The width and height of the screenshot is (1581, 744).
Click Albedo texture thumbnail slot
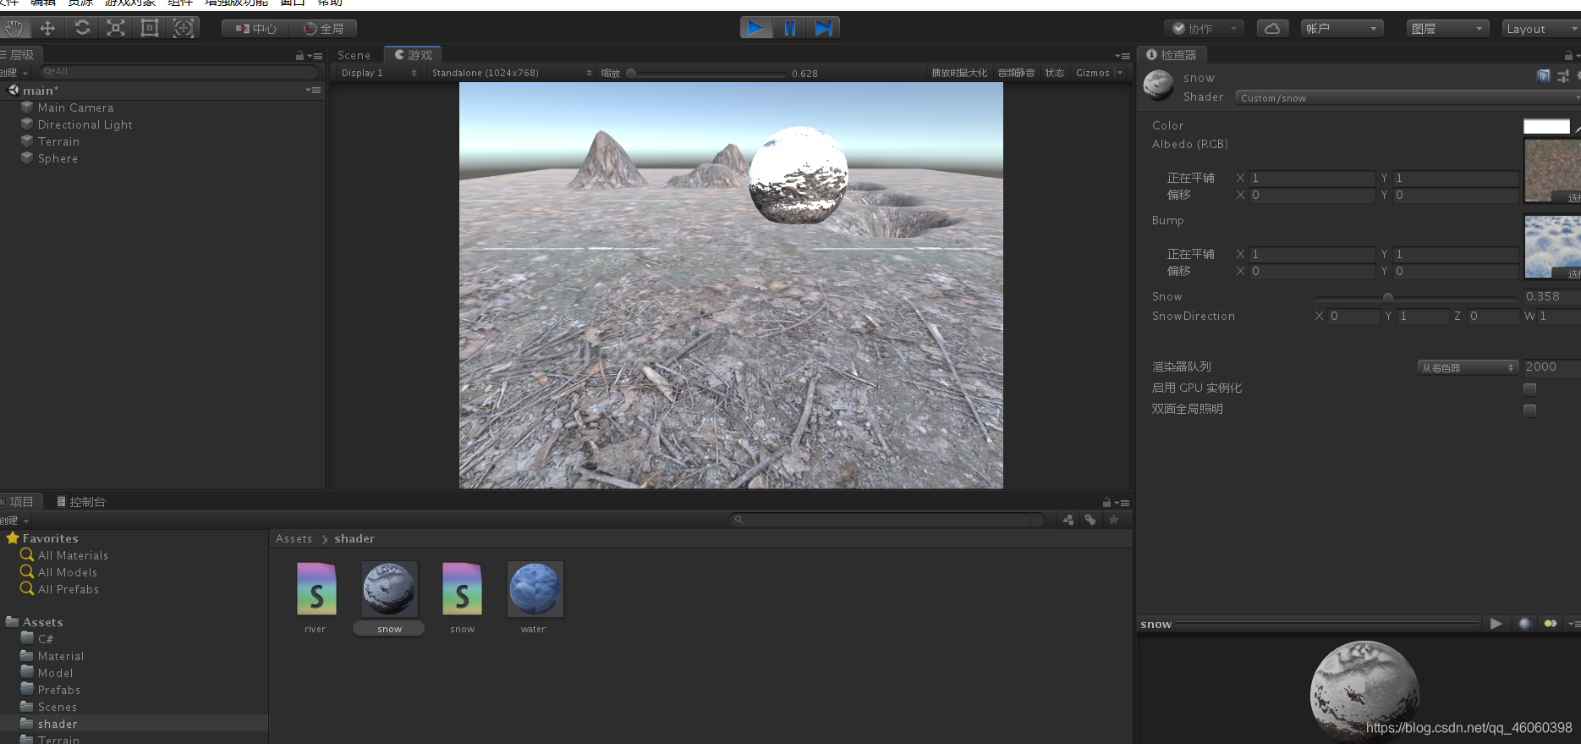tap(1552, 171)
